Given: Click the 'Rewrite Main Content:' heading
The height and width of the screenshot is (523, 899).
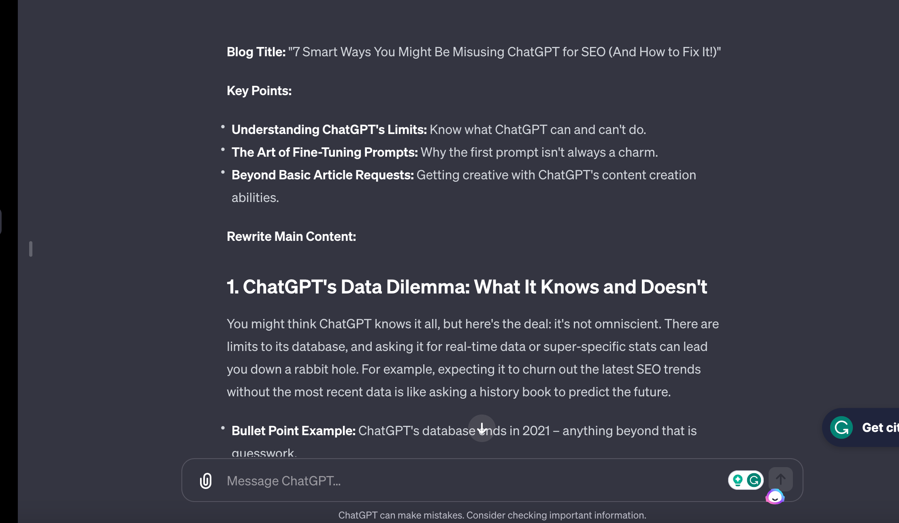Looking at the screenshot, I should coord(291,236).
